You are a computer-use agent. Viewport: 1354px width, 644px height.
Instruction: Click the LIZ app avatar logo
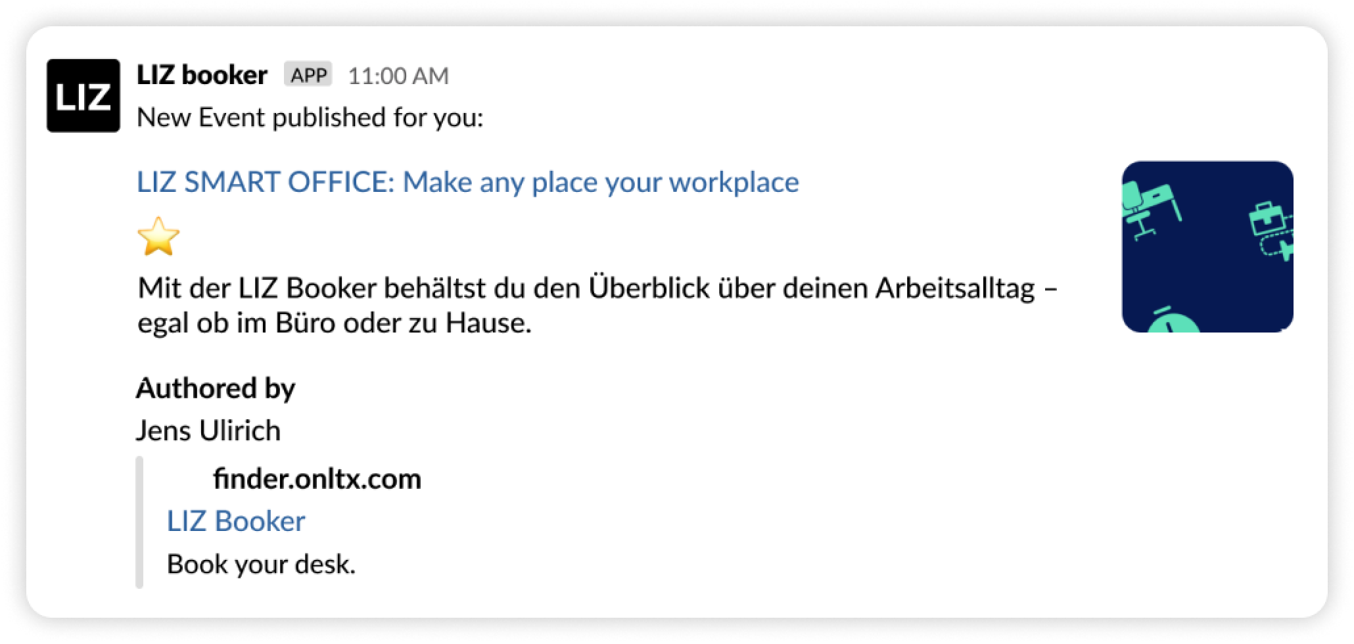point(83,96)
